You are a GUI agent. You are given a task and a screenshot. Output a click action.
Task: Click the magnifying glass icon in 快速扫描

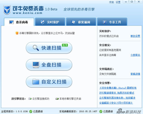click(x=36, y=48)
